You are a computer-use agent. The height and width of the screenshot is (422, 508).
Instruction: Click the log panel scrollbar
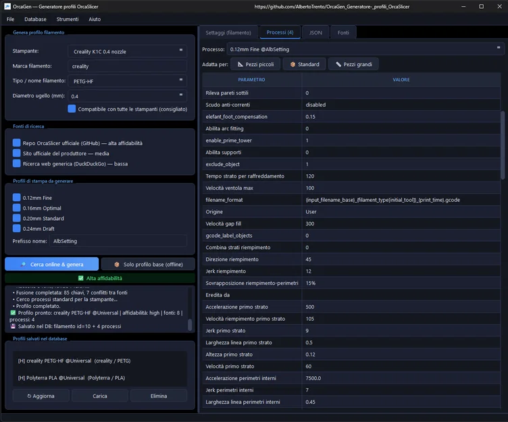pos(190,325)
